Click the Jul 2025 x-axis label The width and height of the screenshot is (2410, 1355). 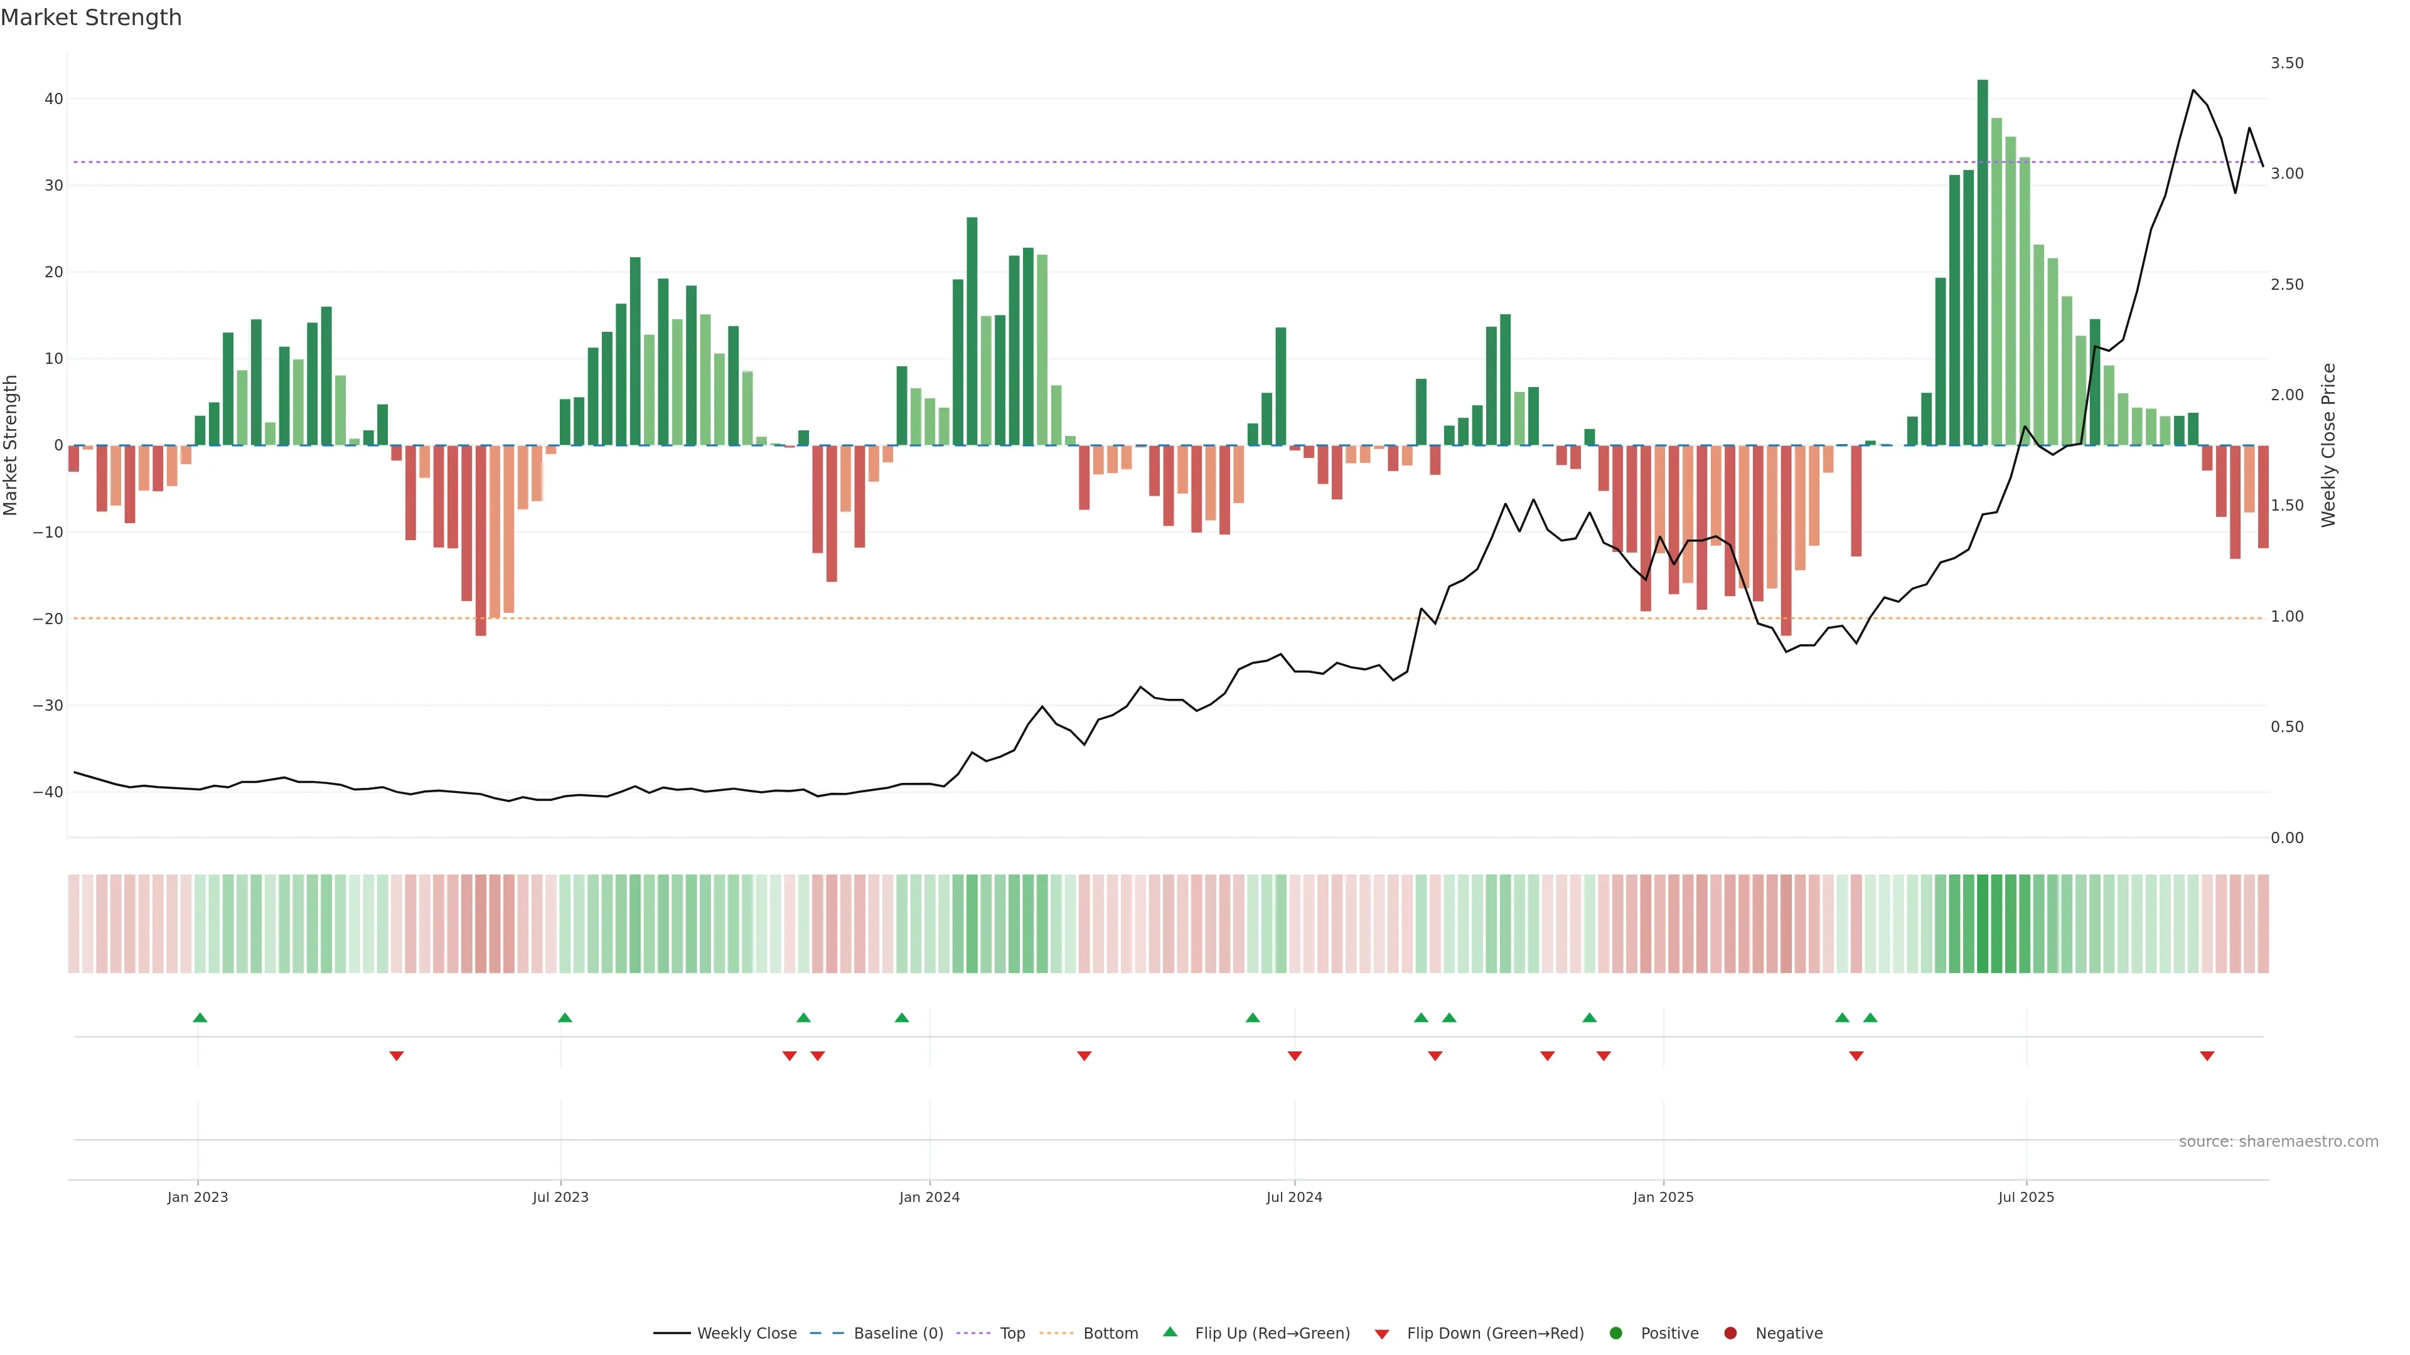pyautogui.click(x=2025, y=1197)
